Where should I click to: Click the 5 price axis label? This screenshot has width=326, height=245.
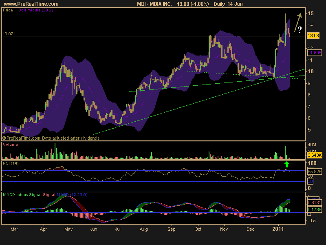tap(309, 129)
